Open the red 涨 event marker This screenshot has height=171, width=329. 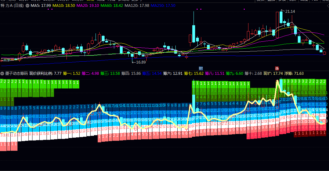click(x=277, y=69)
